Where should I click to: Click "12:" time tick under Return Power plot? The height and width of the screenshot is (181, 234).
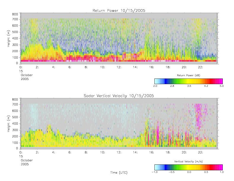click(119, 67)
